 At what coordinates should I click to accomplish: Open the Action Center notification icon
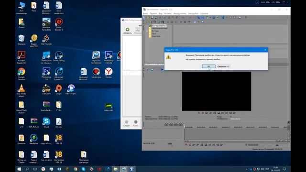(284, 169)
